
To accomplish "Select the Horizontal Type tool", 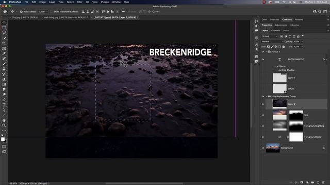I will [4, 105].
